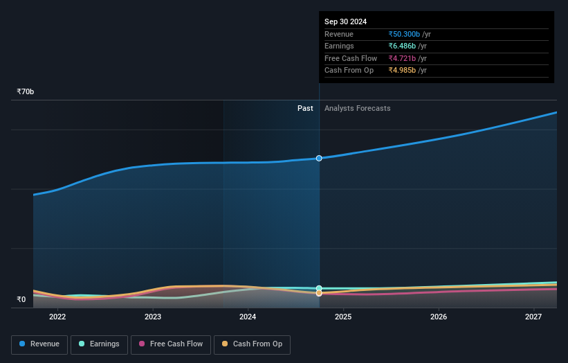Screen dimensions: 568x363
Task: Click the ₹0 y-axis label
Action: (21, 299)
